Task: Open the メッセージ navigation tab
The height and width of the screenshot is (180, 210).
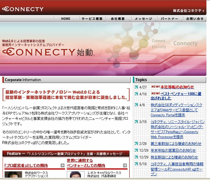Action: 144,19
